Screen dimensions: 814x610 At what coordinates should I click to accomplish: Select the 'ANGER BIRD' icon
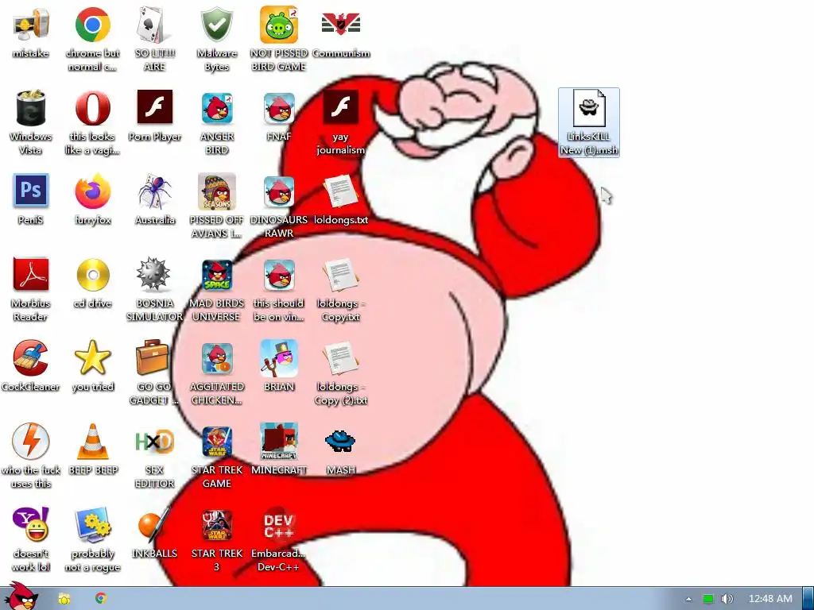click(x=216, y=108)
